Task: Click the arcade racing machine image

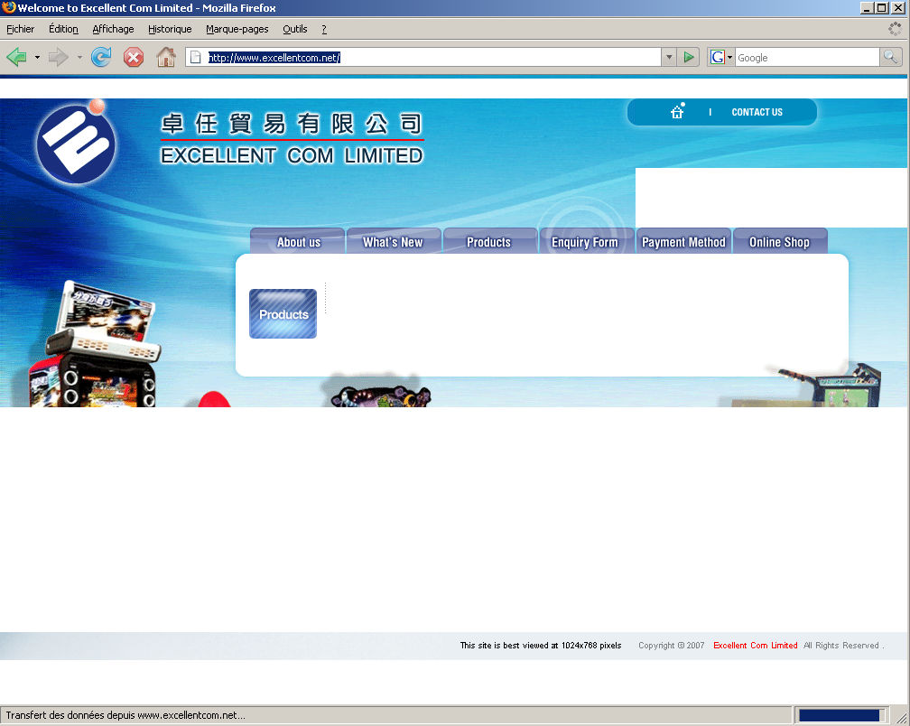Action: coord(96,344)
